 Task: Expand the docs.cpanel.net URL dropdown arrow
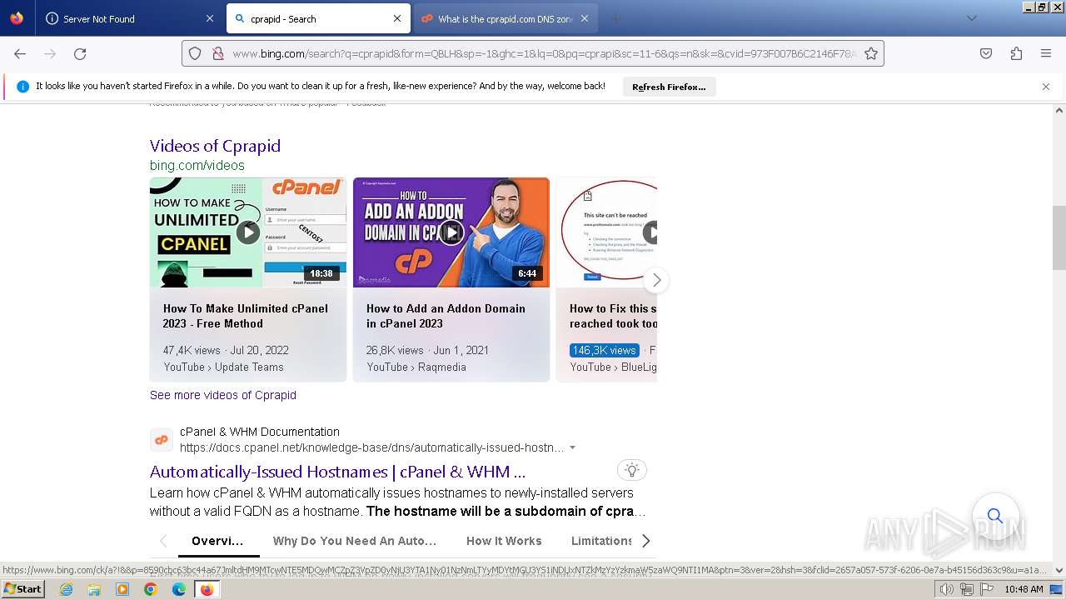pyautogui.click(x=572, y=447)
